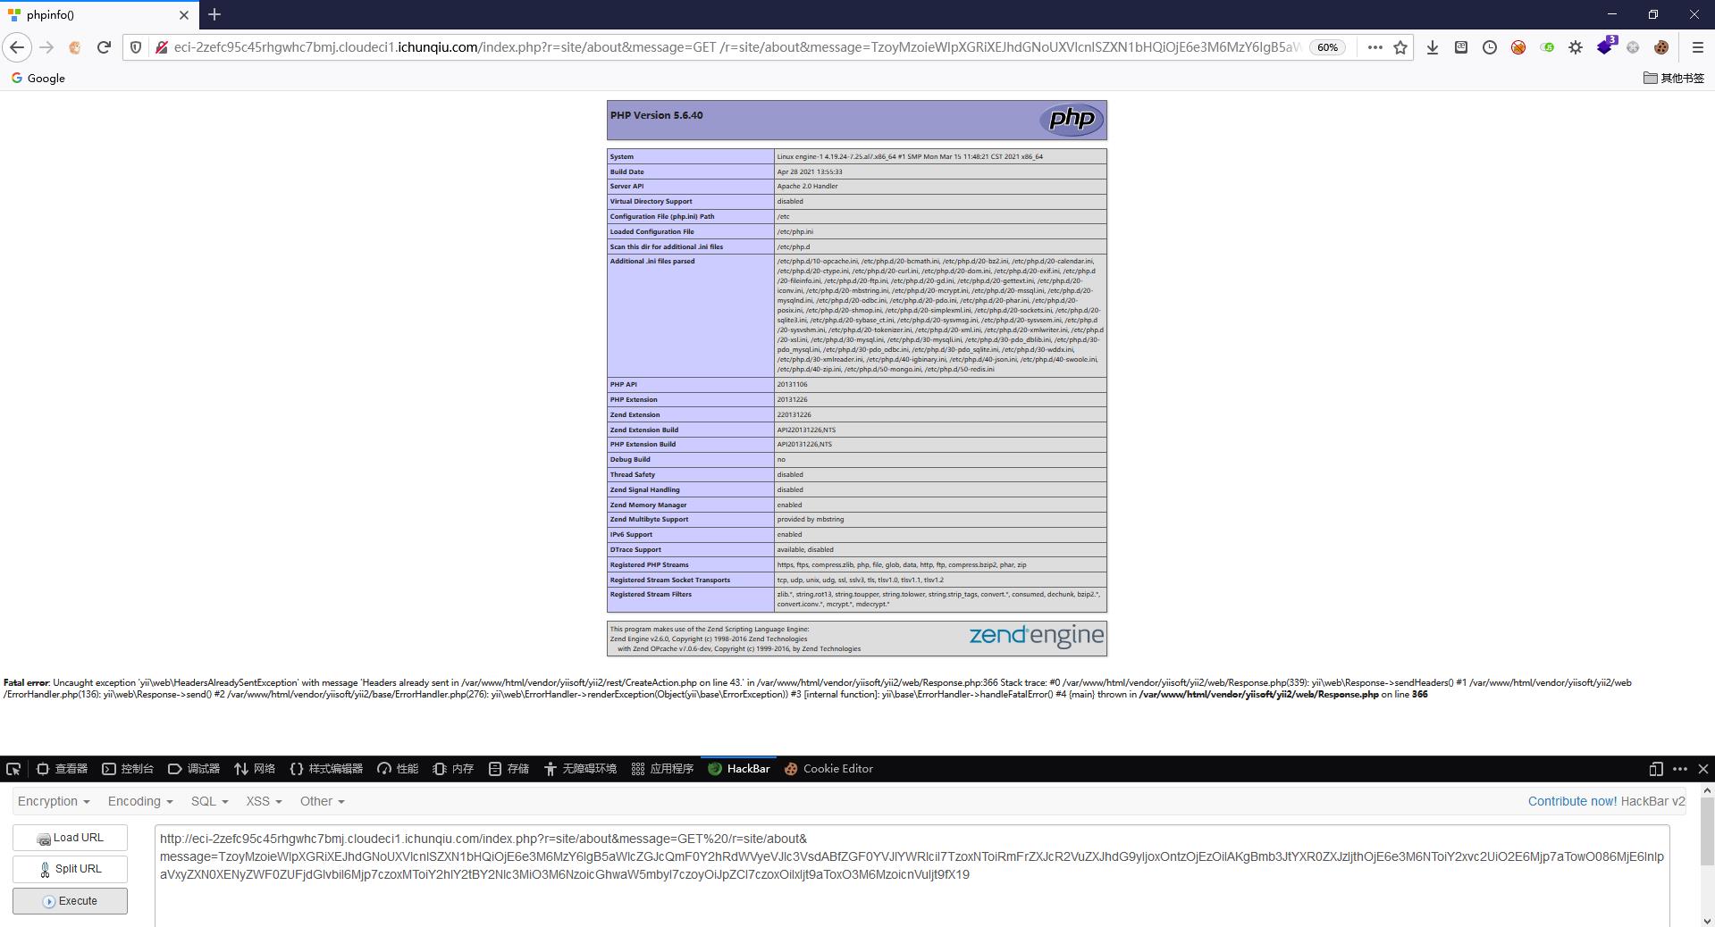1715x927 pixels.
Task: Open the downloads arrow icon
Action: [1433, 47]
